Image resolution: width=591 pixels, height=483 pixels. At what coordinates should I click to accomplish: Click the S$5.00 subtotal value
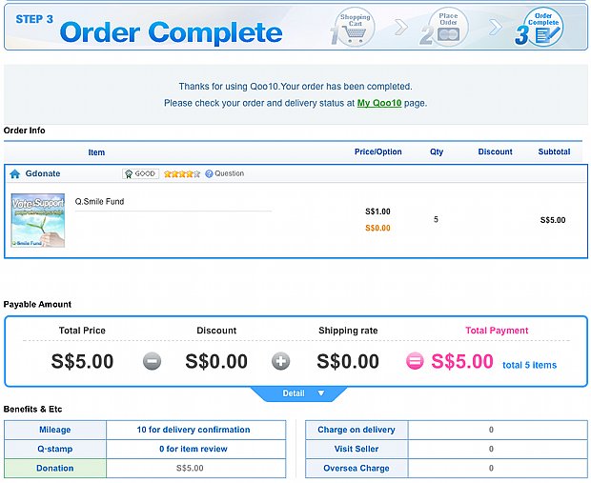[x=553, y=220]
